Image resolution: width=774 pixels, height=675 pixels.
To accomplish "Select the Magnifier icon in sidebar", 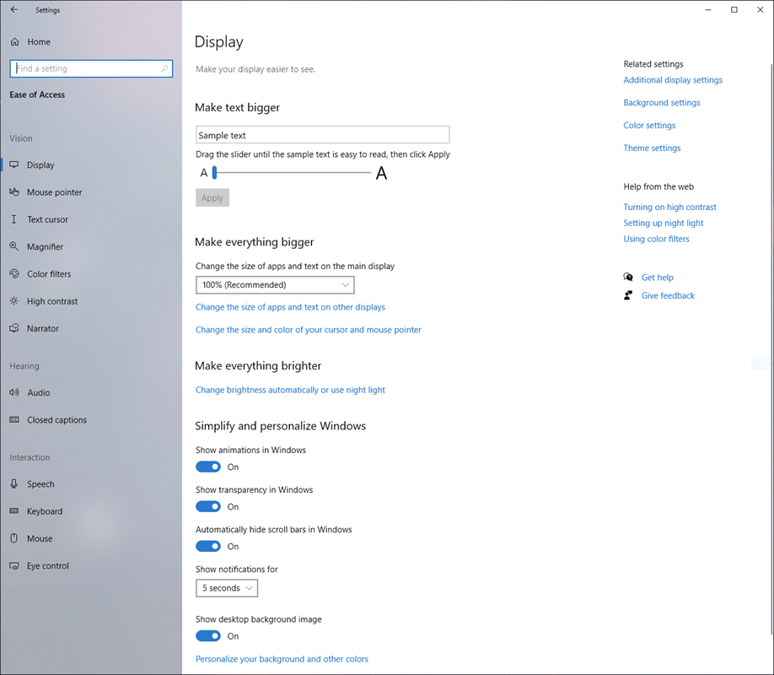I will pyautogui.click(x=14, y=246).
